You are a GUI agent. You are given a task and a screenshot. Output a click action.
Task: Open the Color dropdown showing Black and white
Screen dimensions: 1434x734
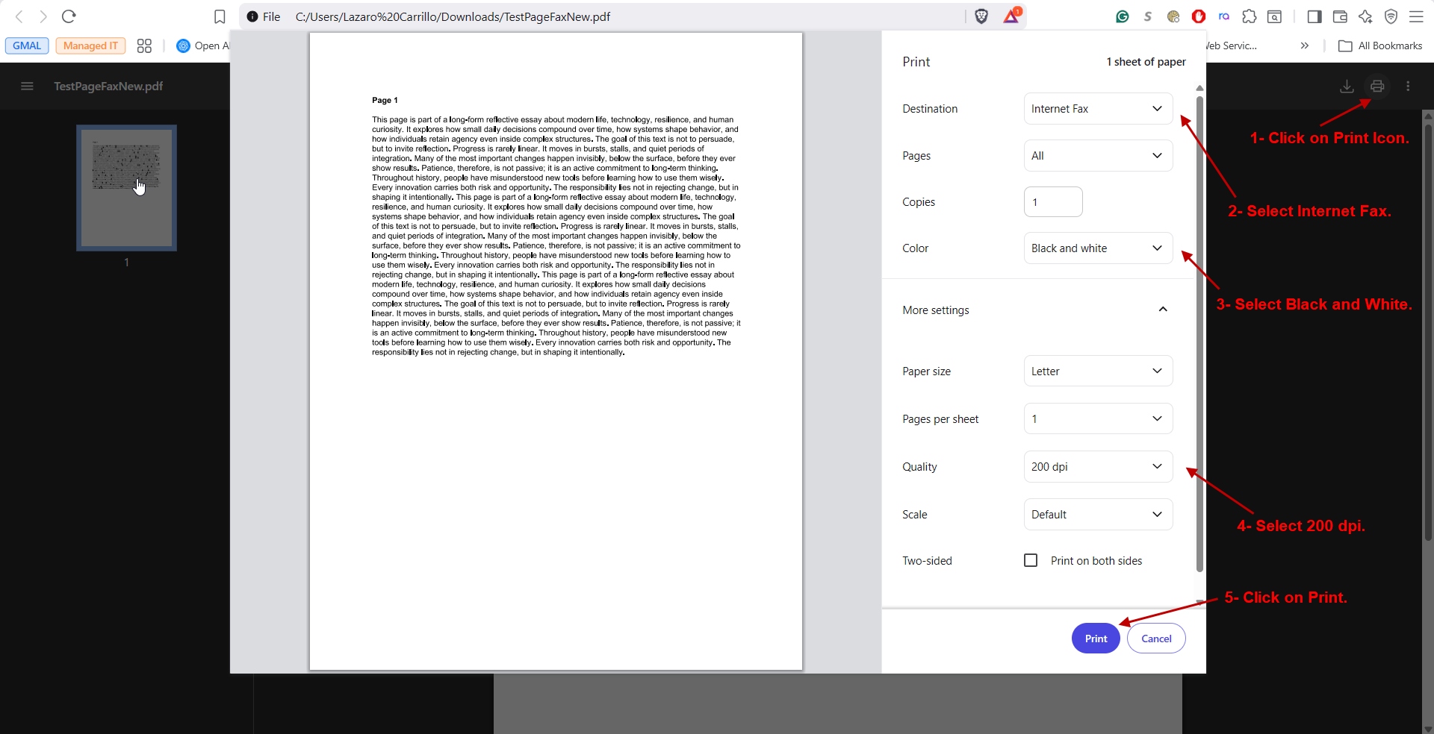(x=1097, y=248)
